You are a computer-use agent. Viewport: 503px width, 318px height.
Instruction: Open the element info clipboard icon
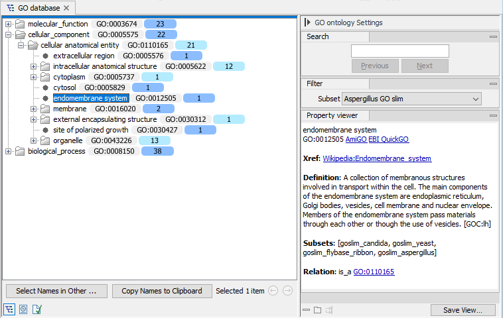click(x=37, y=309)
